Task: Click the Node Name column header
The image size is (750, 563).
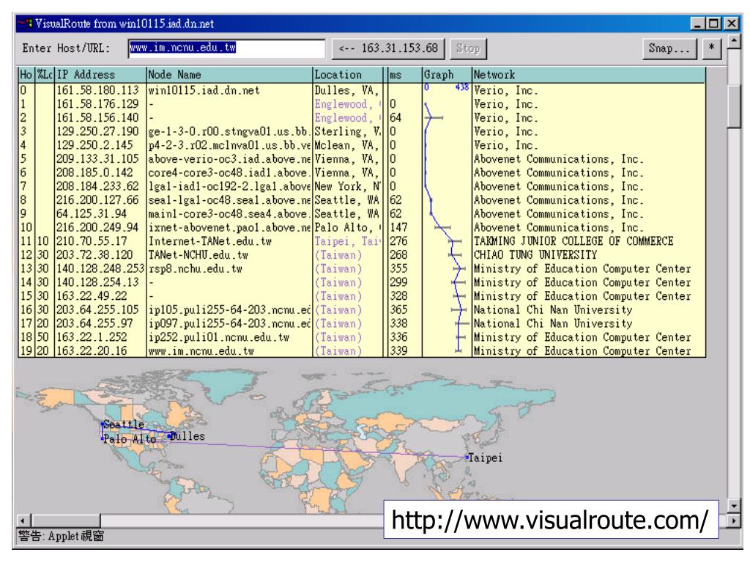Action: 229,76
